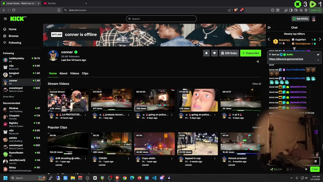View all Stream Videos
This screenshot has width=323, height=182.
tap(257, 84)
